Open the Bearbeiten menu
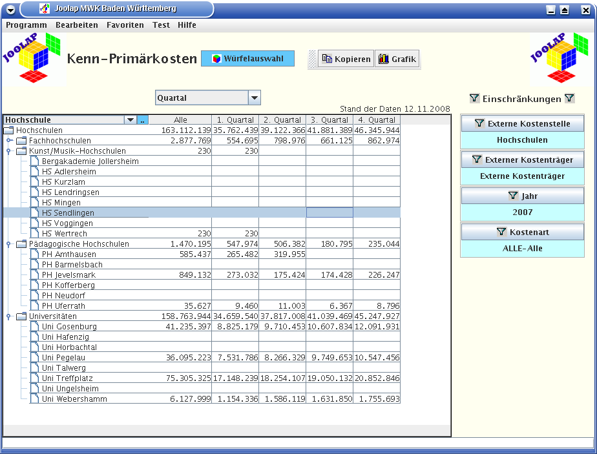 coord(77,25)
